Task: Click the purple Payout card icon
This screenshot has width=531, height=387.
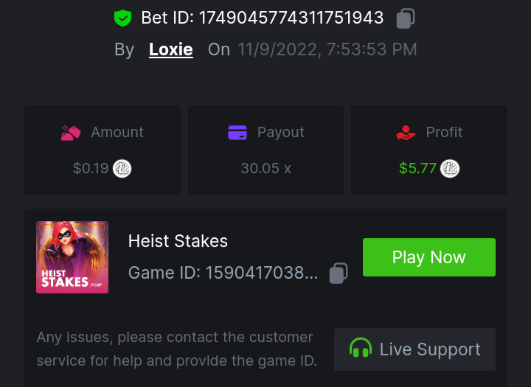Action: (237, 133)
